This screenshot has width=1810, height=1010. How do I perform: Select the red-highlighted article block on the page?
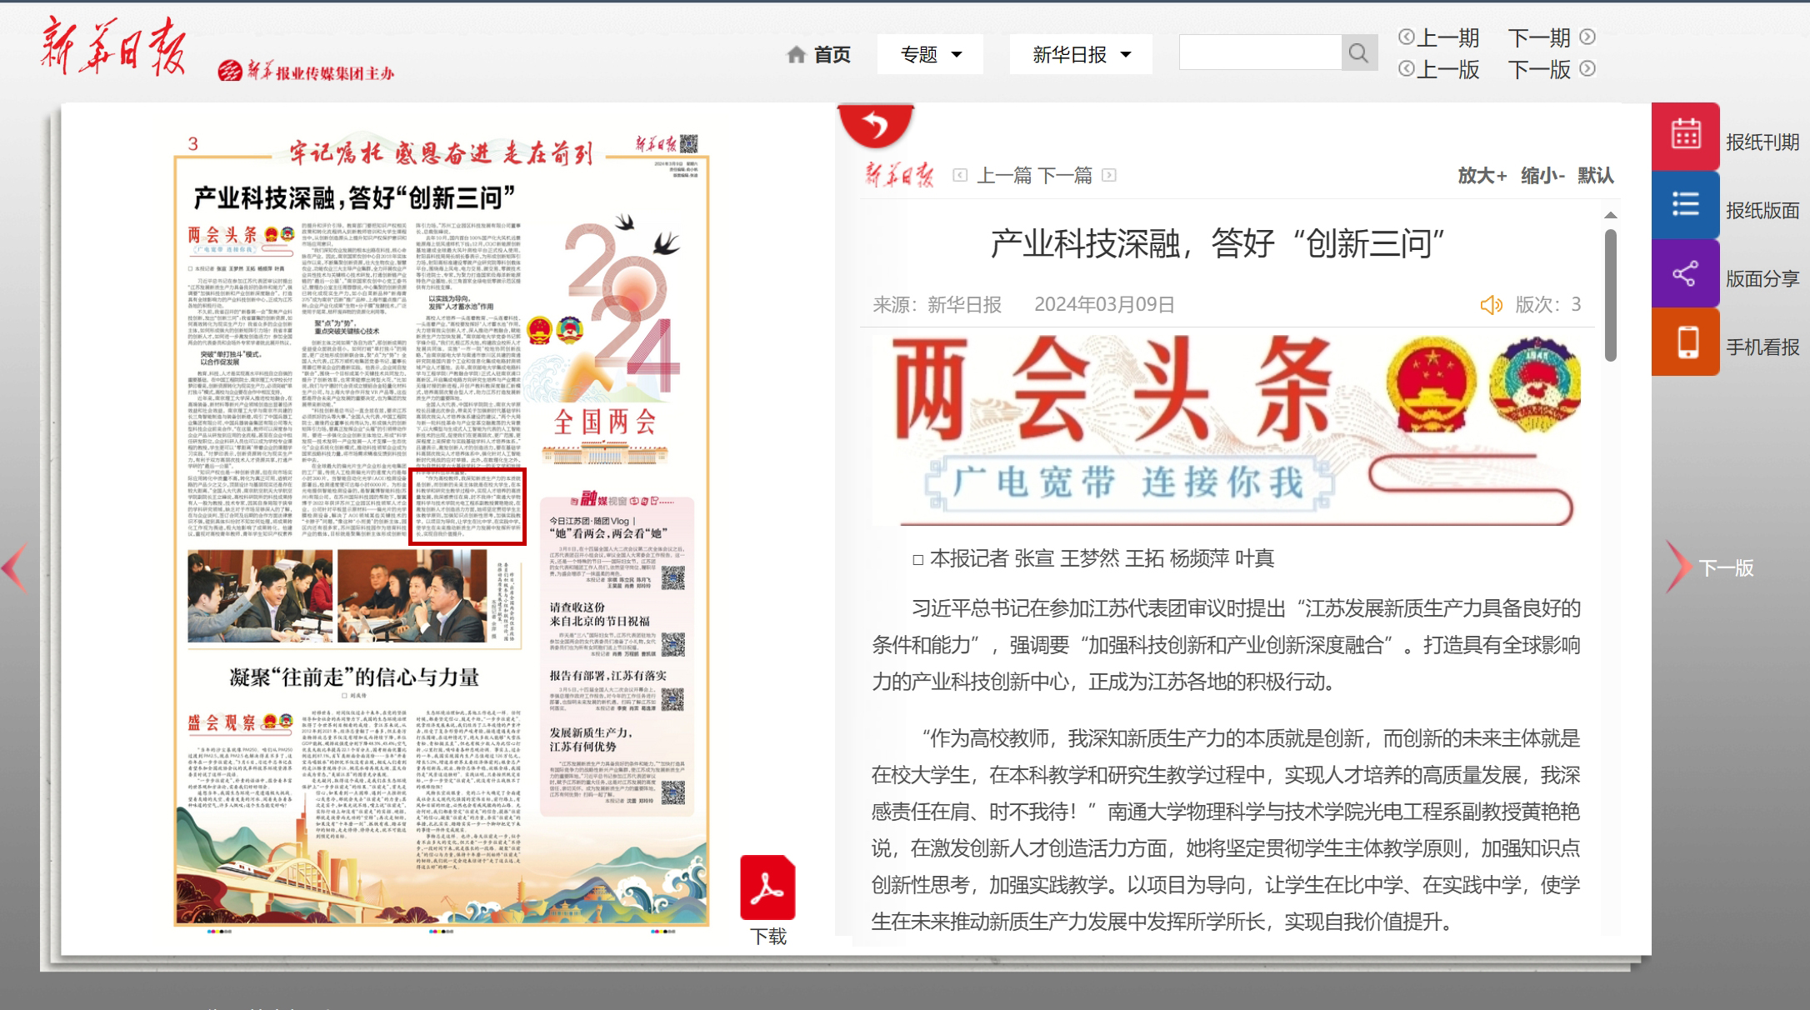tap(467, 507)
